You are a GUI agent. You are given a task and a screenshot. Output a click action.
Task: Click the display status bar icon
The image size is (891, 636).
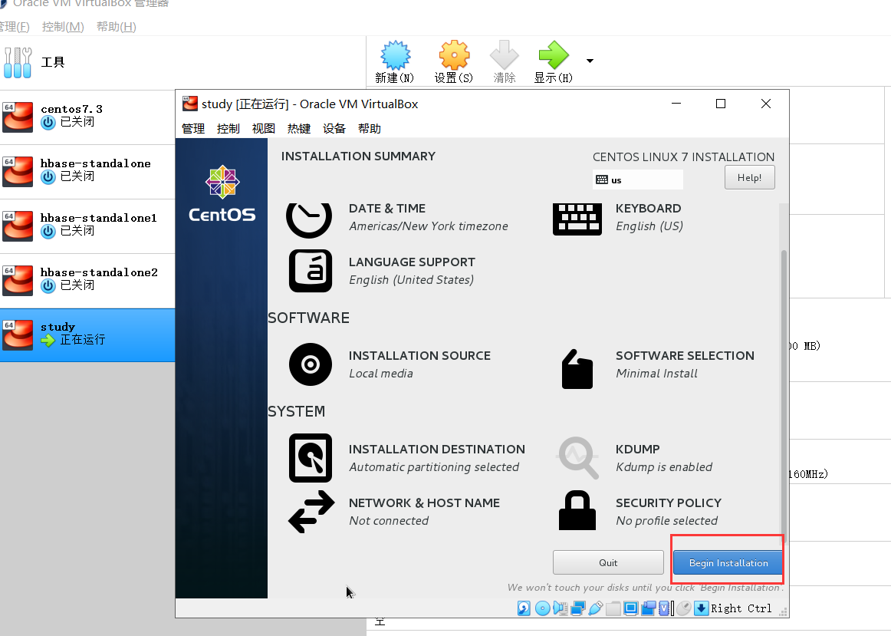[x=631, y=608]
